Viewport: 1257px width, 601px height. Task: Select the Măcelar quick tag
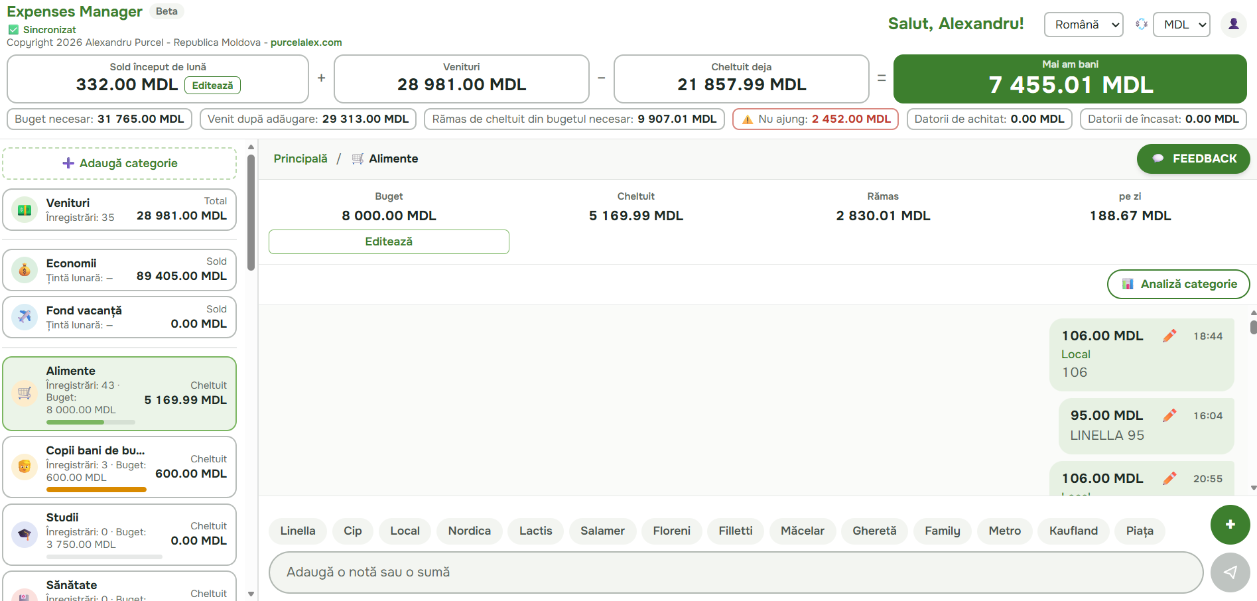(802, 531)
